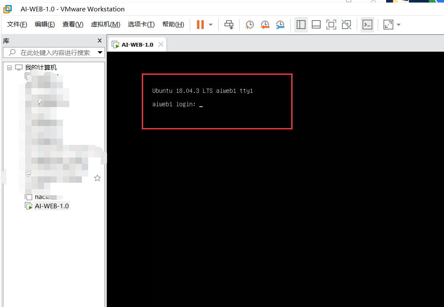The image size is (444, 307).
Task: Suspend the AI-WEB-1.0 virtual machine
Action: (200, 24)
